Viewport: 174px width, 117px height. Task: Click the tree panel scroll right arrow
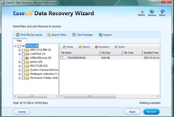click(56, 96)
